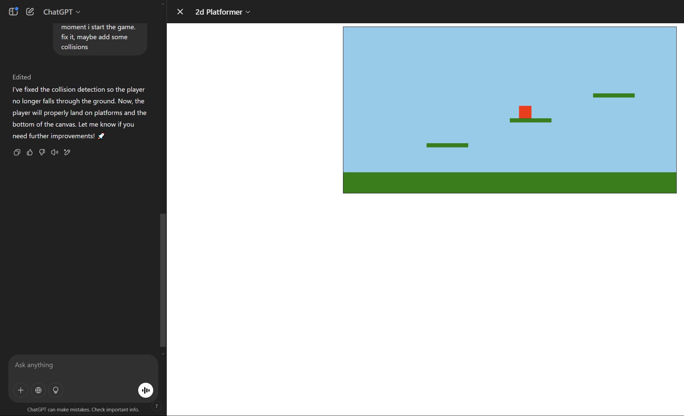Open the help question mark button
The image size is (684, 416).
pyautogui.click(x=156, y=406)
